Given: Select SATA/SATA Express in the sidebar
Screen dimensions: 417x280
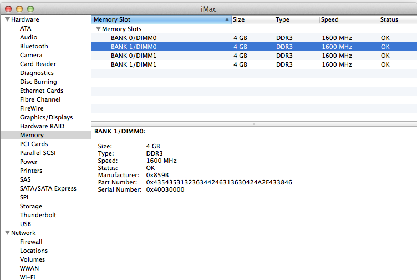Looking at the screenshot, I should (x=48, y=189).
